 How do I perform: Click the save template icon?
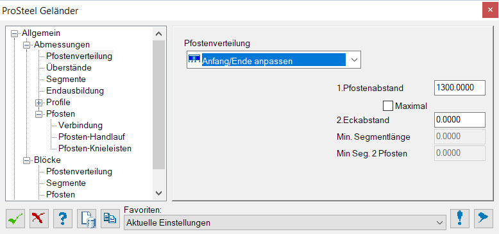[x=87, y=219]
